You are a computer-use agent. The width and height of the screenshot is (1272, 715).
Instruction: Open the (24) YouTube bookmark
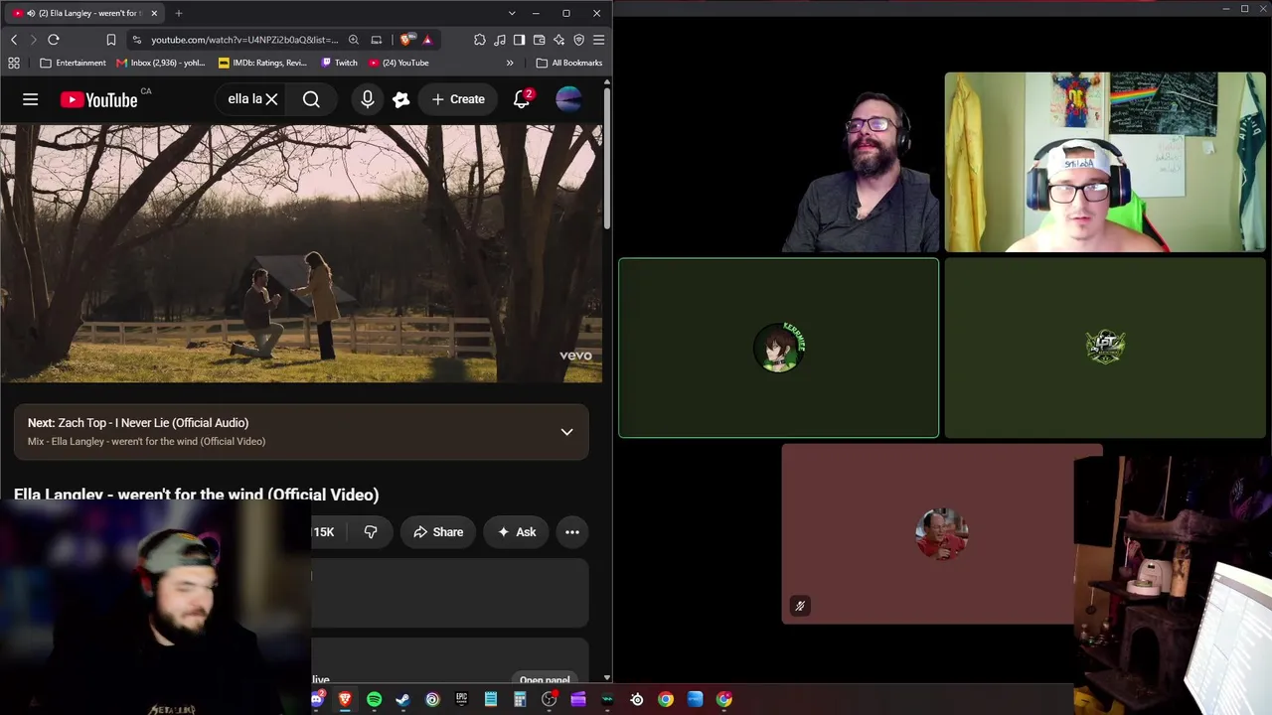(398, 63)
